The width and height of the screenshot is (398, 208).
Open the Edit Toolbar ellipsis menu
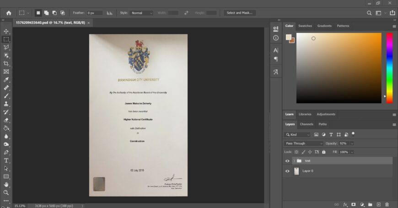pos(6,201)
